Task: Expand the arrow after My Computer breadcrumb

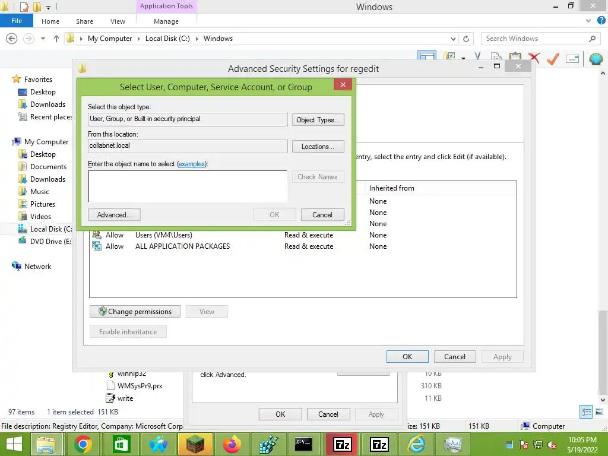Action: (138, 39)
